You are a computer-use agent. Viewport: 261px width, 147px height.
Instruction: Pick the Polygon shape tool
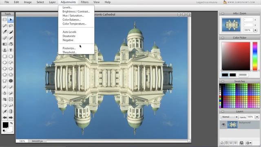pyautogui.click(x=4, y=69)
